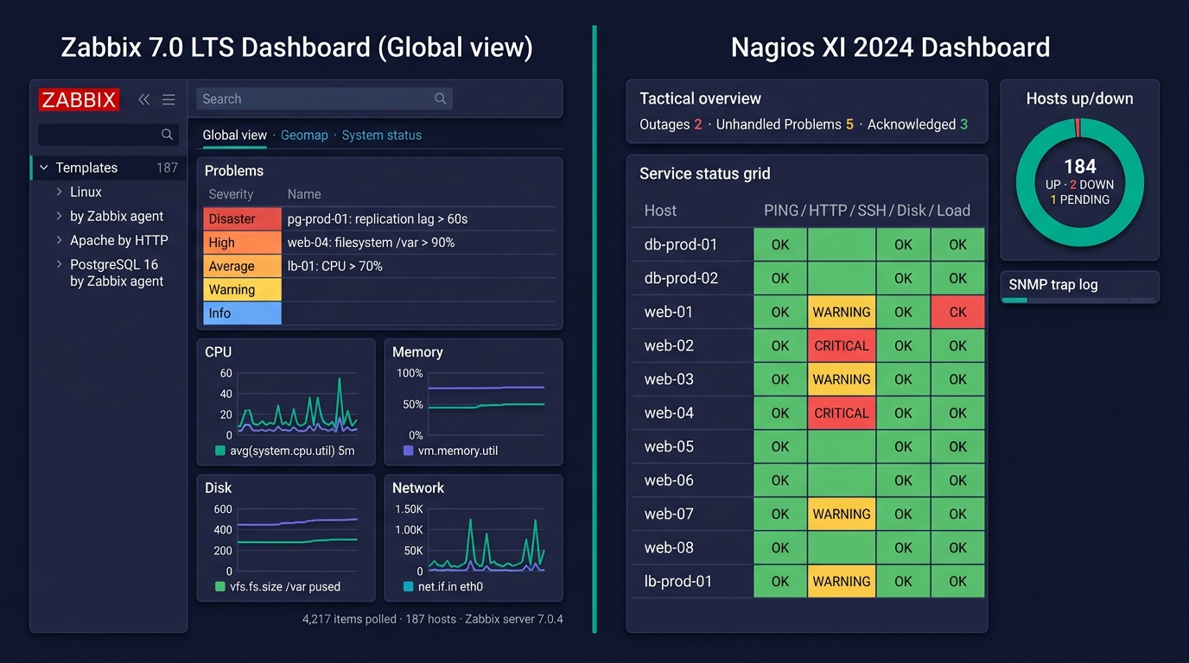Image resolution: width=1189 pixels, height=663 pixels.
Task: Open the System status tab
Action: [382, 135]
